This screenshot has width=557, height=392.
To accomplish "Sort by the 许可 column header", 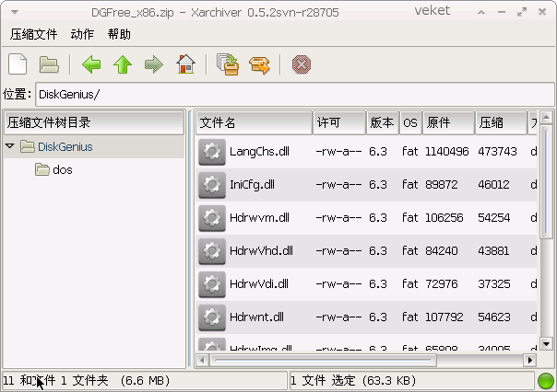I will [x=339, y=122].
